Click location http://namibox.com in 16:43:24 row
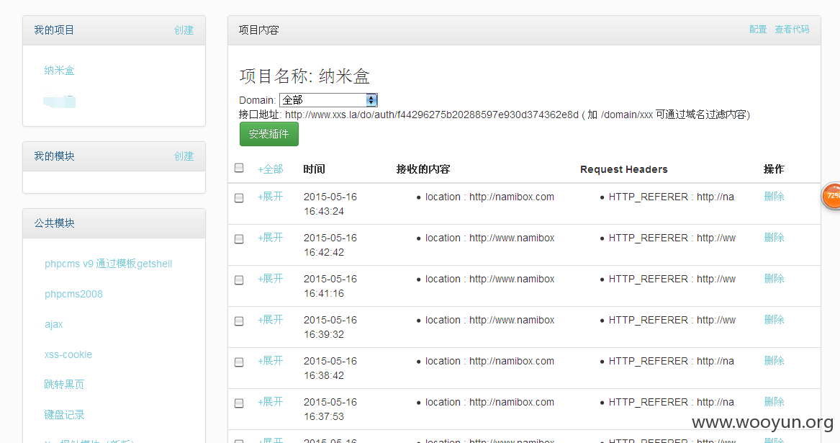 pos(489,197)
